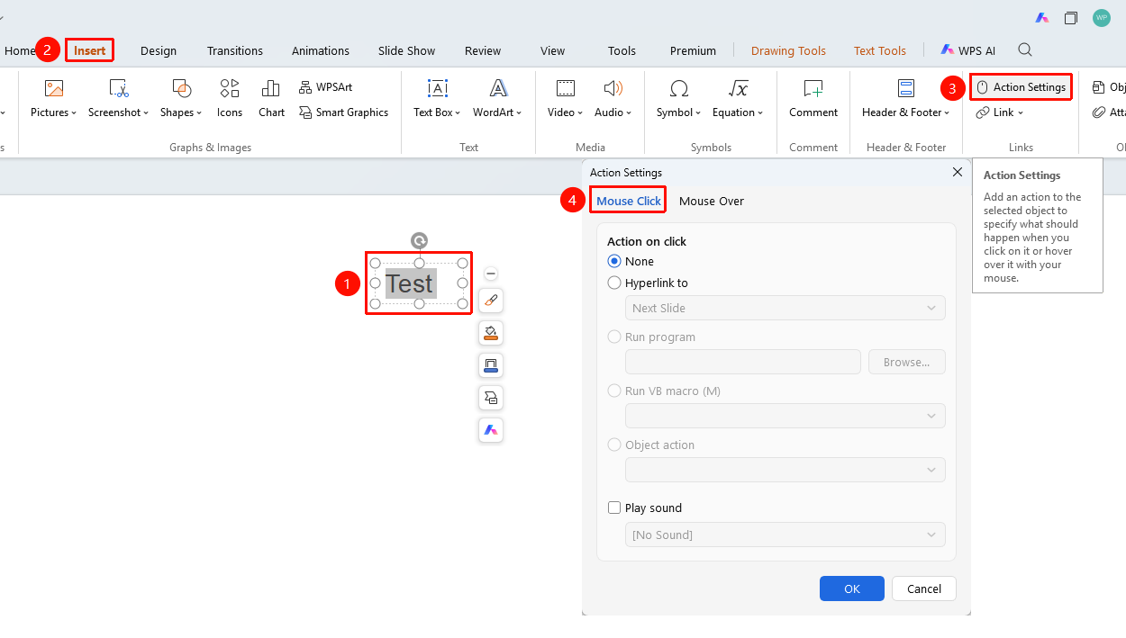The height and width of the screenshot is (638, 1126).
Task: Click the Pictures icon in the ribbon
Action: click(54, 88)
